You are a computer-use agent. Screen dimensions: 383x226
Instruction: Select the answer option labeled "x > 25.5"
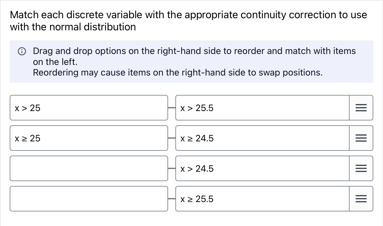[261, 108]
